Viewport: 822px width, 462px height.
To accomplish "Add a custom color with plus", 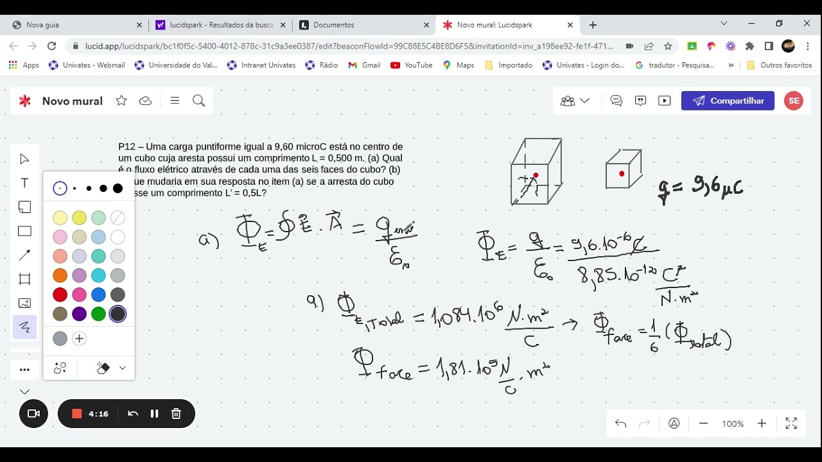I will tap(79, 339).
